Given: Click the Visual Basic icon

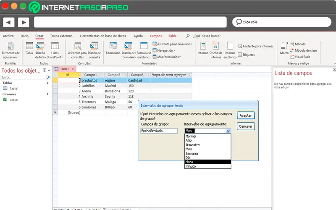Looking at the screenshot, I should coord(300,57).
